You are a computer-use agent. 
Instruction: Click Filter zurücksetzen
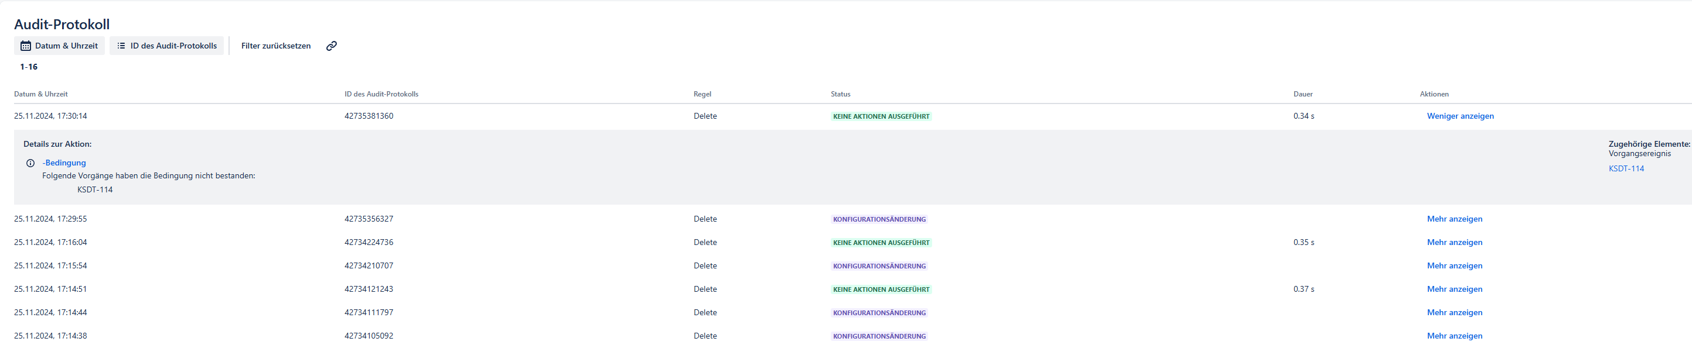click(x=276, y=46)
